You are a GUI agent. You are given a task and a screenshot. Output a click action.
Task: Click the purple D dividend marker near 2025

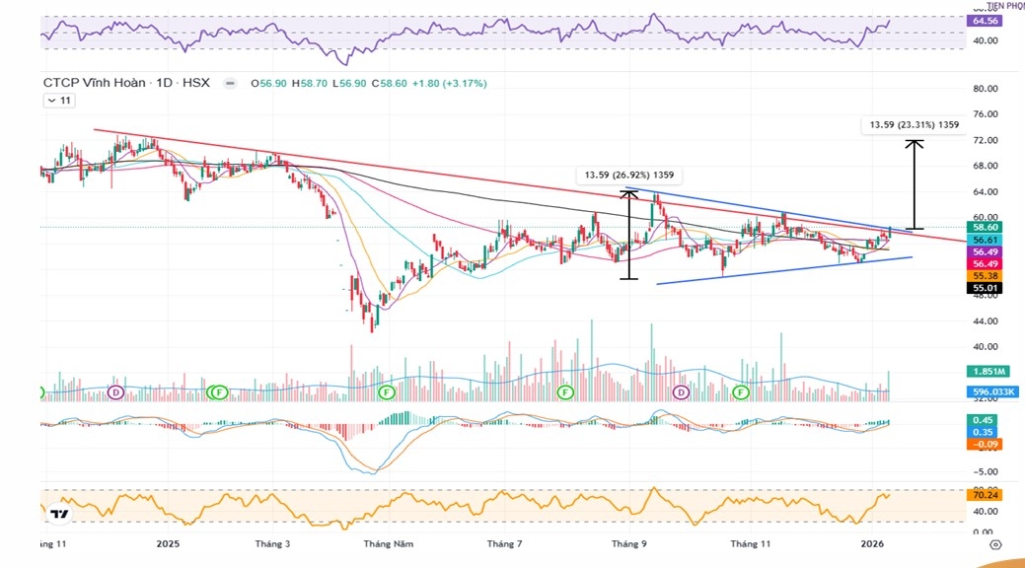click(x=115, y=392)
